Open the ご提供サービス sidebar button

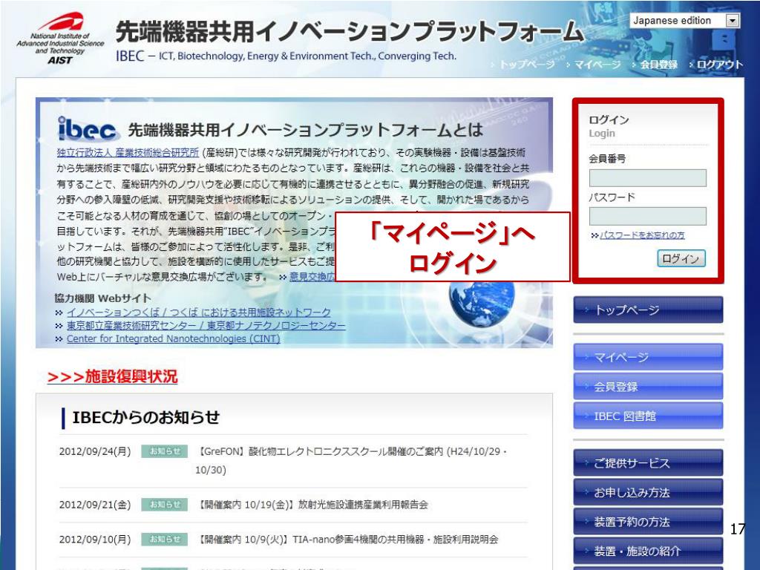[648, 463]
